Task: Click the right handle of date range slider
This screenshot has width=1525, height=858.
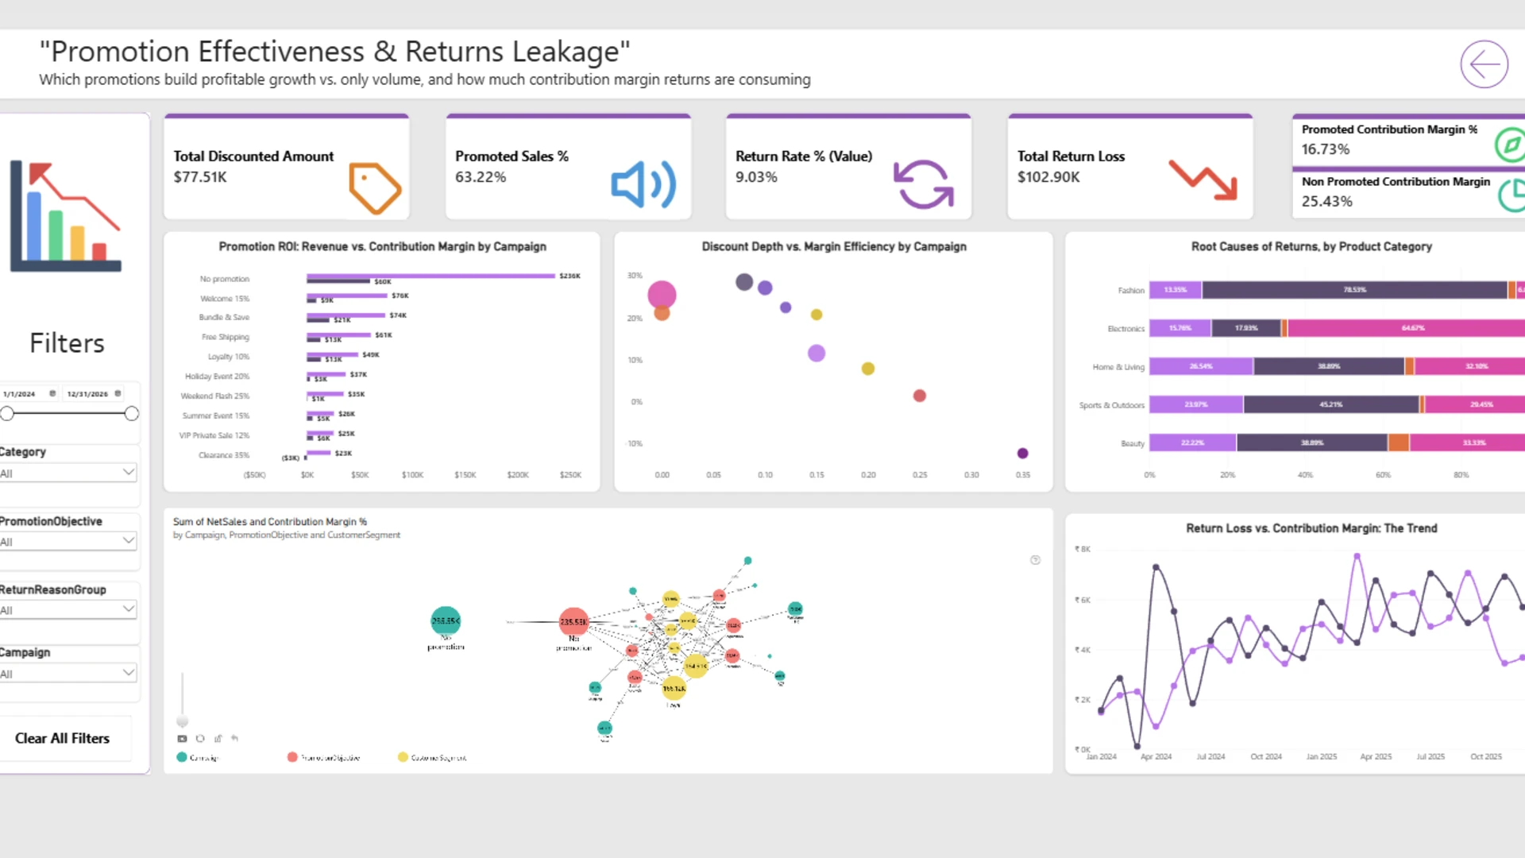Action: 132,413
